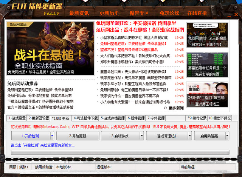Click 禁用反和谐 in the status bar

pyautogui.click(x=43, y=166)
